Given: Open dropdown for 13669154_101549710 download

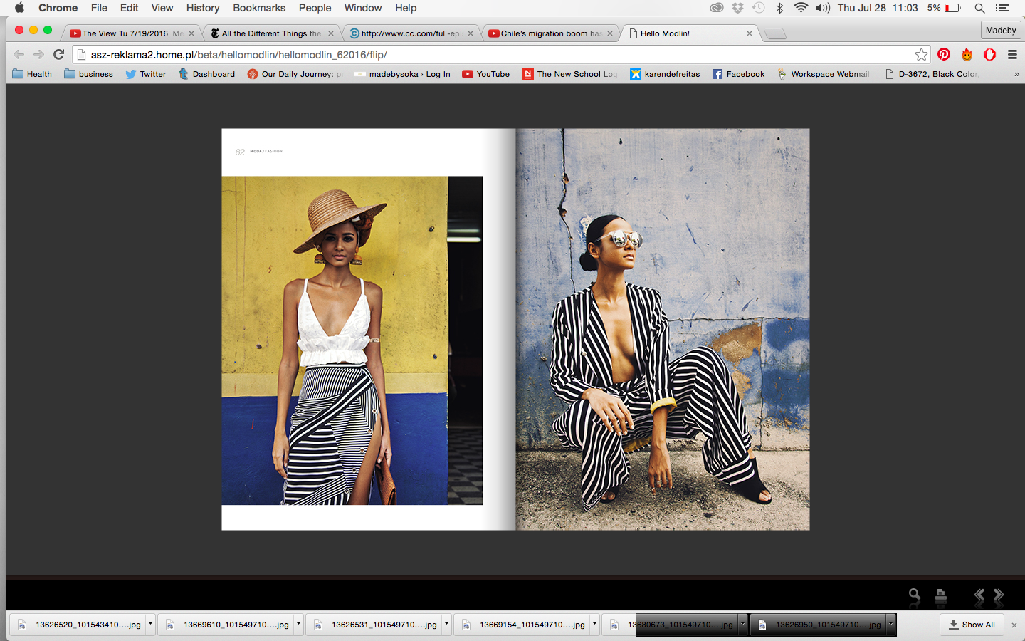Looking at the screenshot, I should pyautogui.click(x=594, y=624).
